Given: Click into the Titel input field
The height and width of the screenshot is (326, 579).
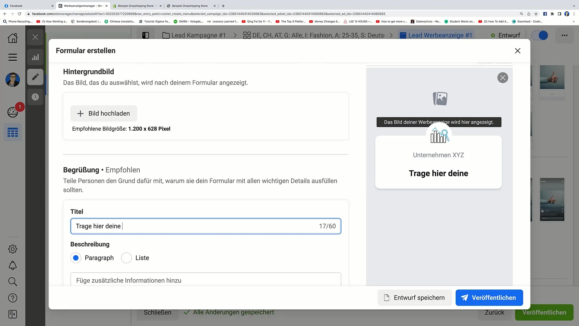Looking at the screenshot, I should 206,226.
